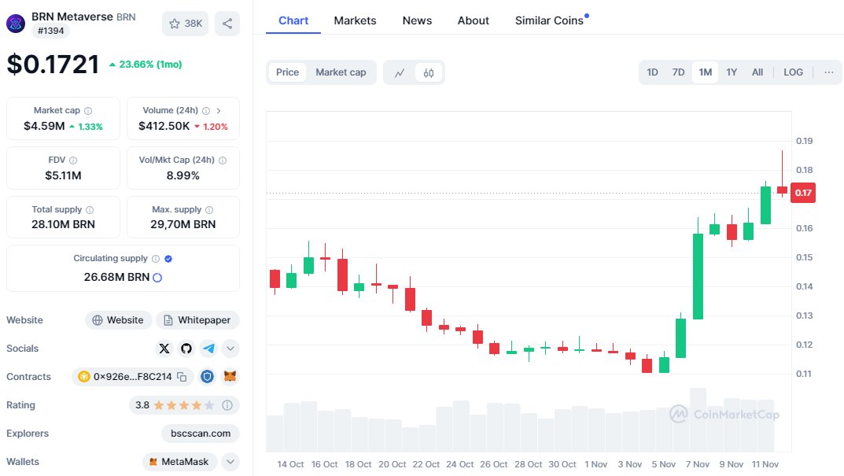Screen dimensions: 844x476
Task: Open Vol/Mkt Cap (24h) info icon
Action: 223,161
